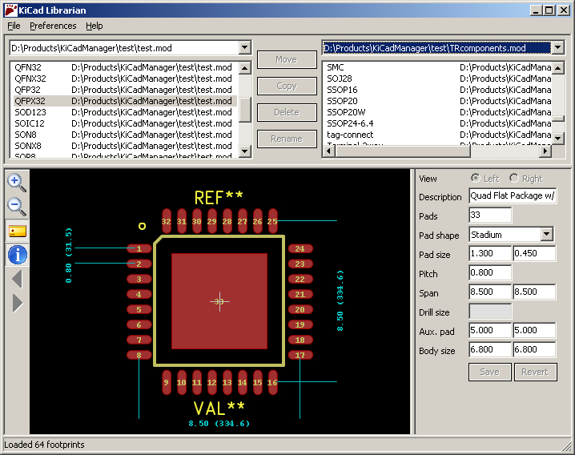
Task: Click the Pad size width field 1.300
Action: 490,254
